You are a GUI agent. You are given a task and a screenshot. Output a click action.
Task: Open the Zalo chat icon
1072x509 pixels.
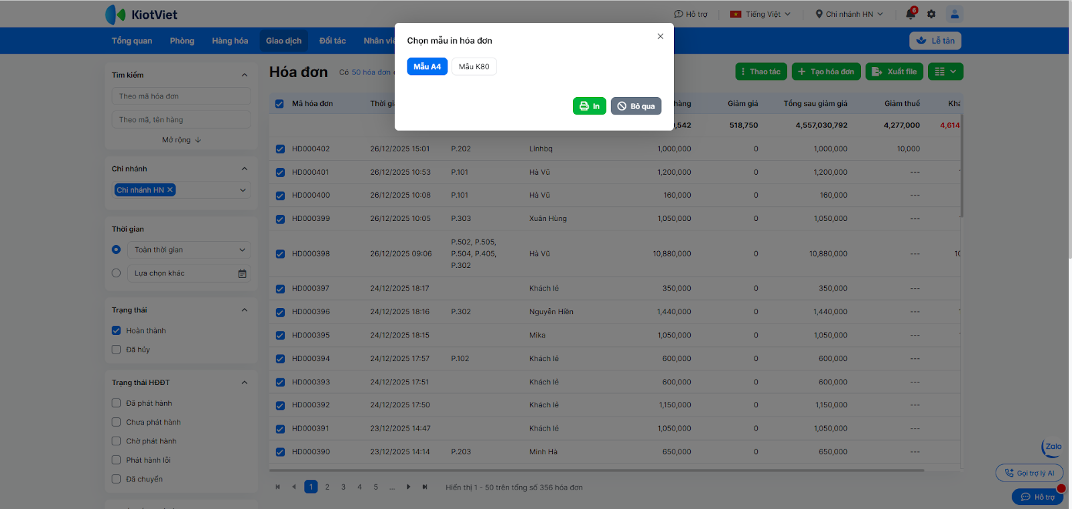pyautogui.click(x=1052, y=447)
